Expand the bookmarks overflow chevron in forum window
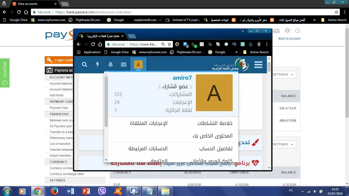The width and height of the screenshot is (349, 196). click(x=237, y=52)
